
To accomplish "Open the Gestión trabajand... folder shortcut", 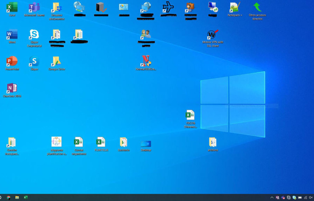I will pyautogui.click(x=12, y=146).
